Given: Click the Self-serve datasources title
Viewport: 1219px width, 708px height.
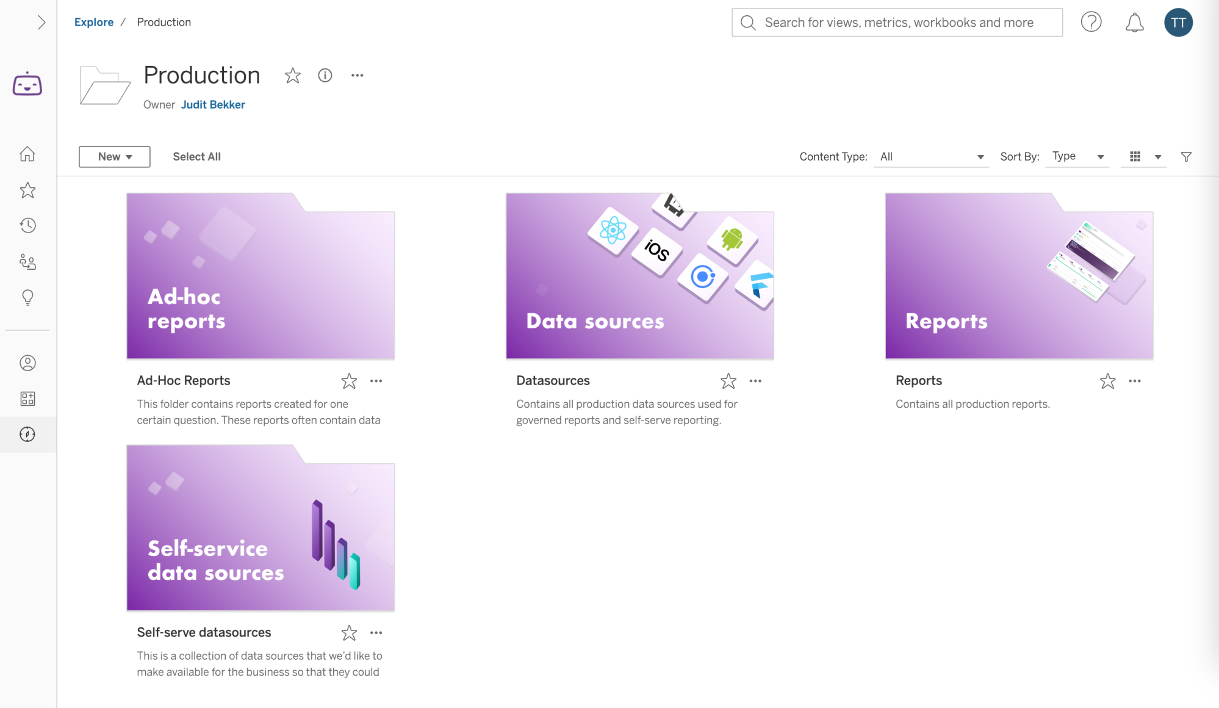Looking at the screenshot, I should coord(204,632).
